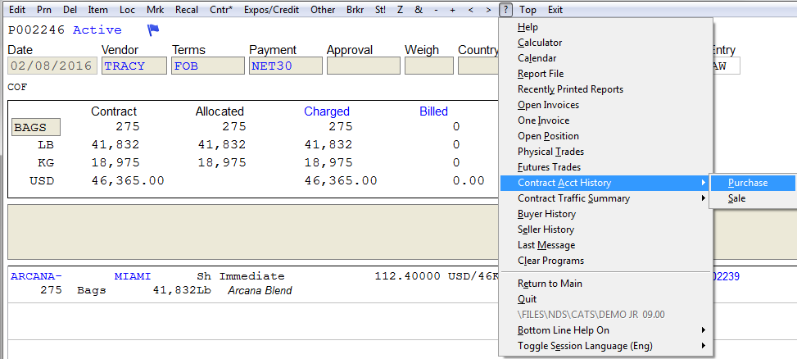The height and width of the screenshot is (359, 797).
Task: Click the MIAMI location link
Action: coord(133,276)
